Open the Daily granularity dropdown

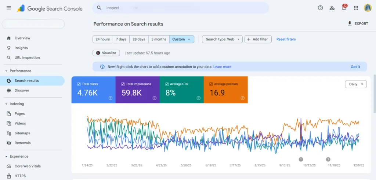tap(356, 84)
